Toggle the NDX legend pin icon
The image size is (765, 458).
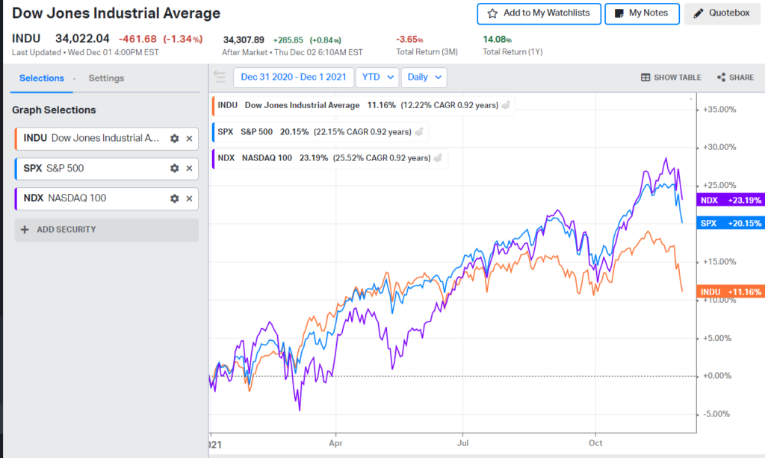[x=438, y=158]
